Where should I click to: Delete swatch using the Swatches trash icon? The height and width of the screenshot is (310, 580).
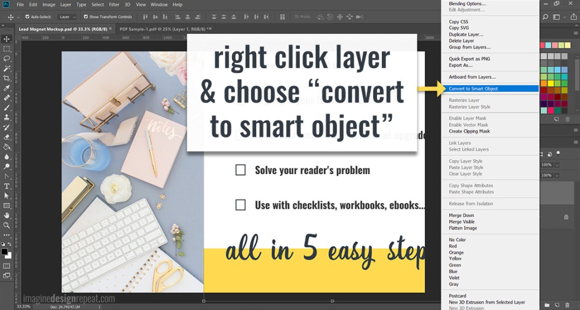tap(568, 119)
